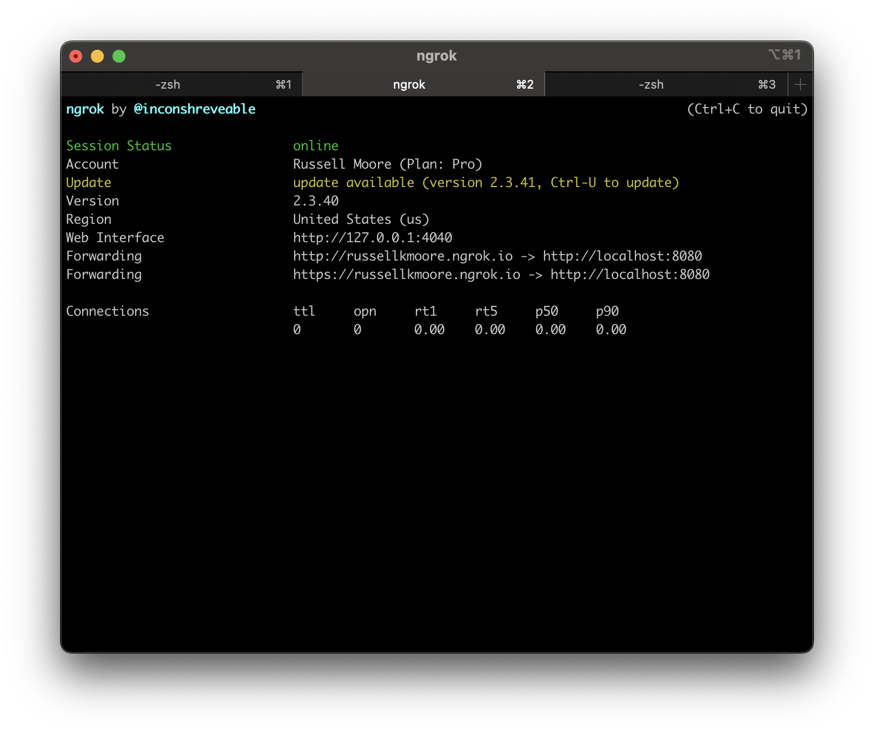Click the 0.00 value under p50
Image resolution: width=874 pixels, height=733 pixels.
pyautogui.click(x=551, y=330)
